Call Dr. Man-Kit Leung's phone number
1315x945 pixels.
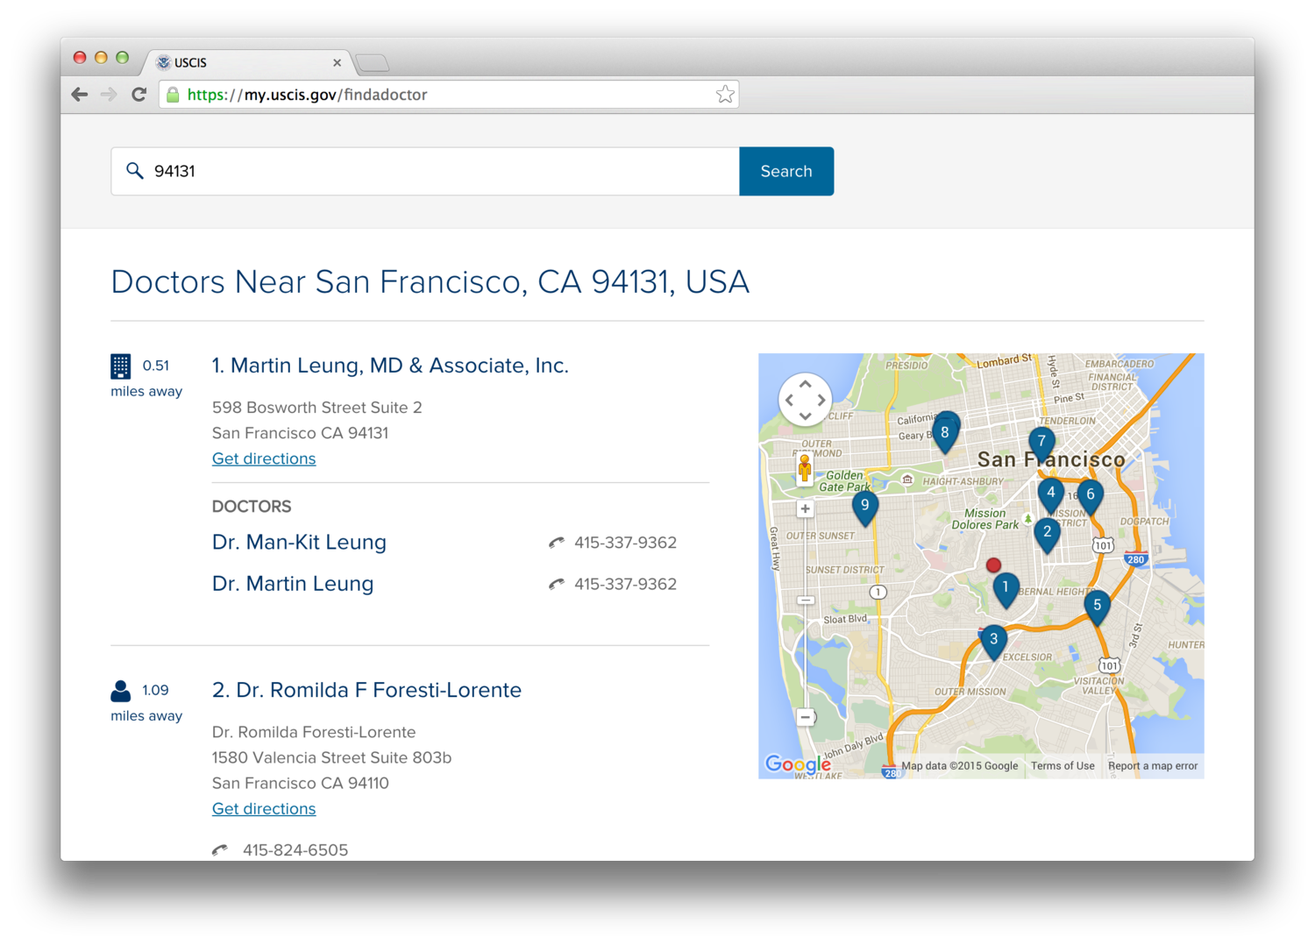[x=625, y=543]
